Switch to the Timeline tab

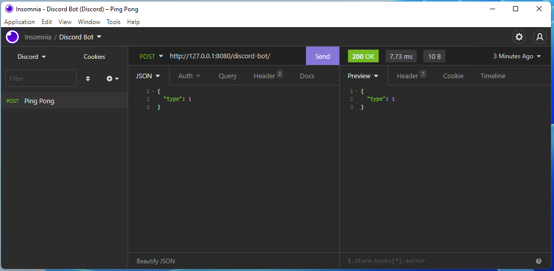pos(493,76)
